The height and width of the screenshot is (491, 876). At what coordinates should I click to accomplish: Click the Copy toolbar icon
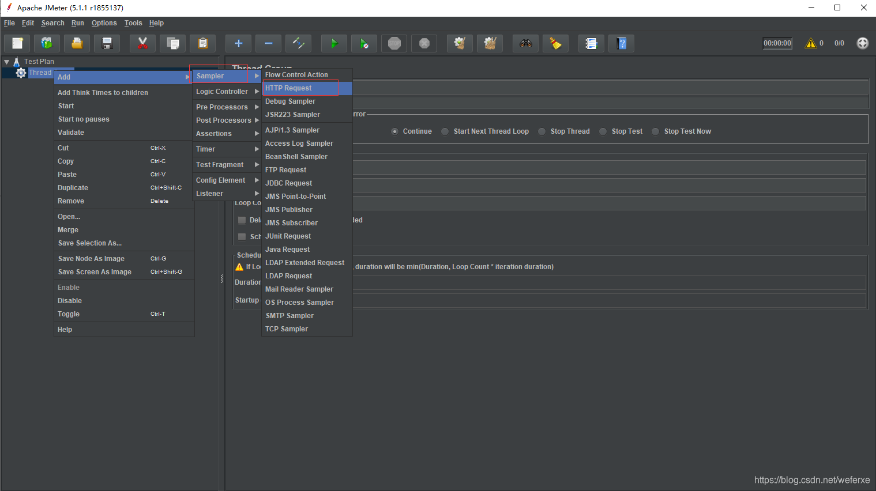tap(172, 43)
